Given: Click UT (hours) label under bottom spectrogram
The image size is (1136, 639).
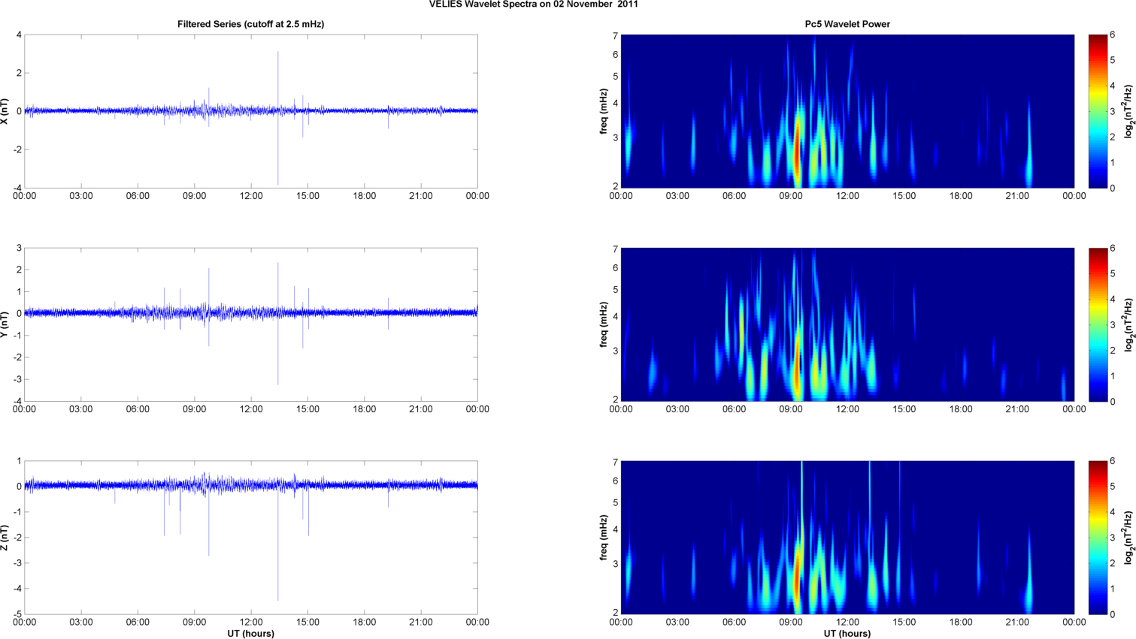Looking at the screenshot, I should pos(847,633).
